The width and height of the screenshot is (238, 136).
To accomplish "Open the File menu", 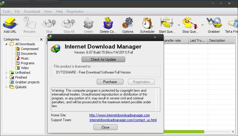I will (x=17, y=12).
